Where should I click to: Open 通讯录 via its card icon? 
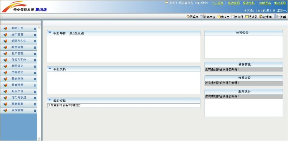click(x=247, y=17)
